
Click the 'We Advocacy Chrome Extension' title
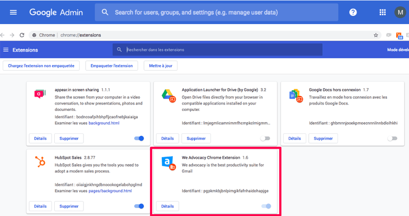click(x=211, y=157)
